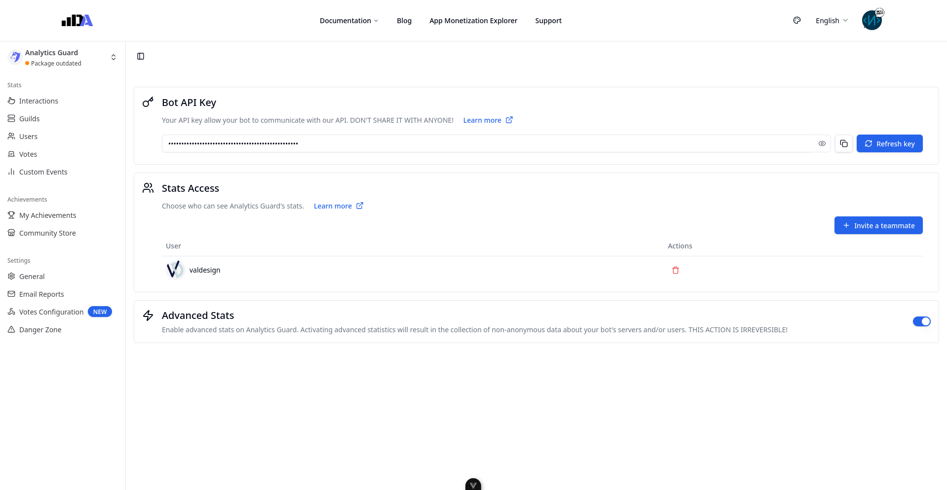Open My Achievements page

(x=47, y=215)
